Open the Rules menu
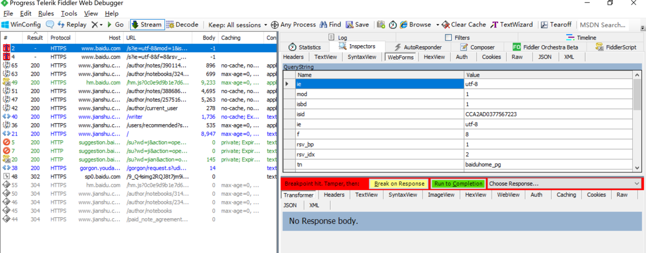This screenshot has height=253, width=646. (46, 14)
